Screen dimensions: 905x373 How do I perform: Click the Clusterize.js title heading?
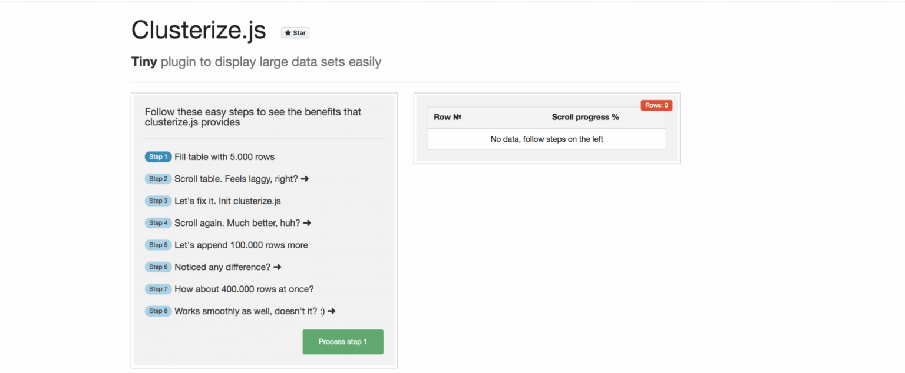point(198,29)
